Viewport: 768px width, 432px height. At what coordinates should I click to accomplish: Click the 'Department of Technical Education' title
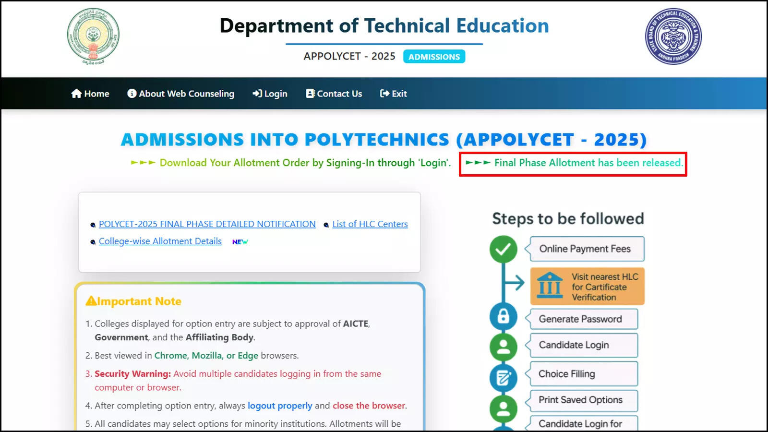(x=384, y=26)
